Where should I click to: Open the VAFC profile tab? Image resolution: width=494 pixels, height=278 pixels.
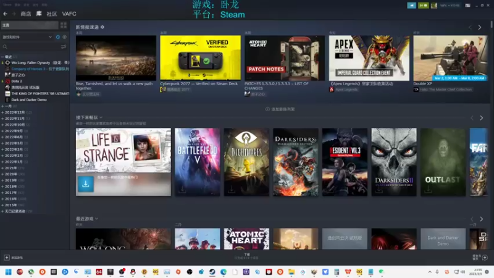point(69,14)
